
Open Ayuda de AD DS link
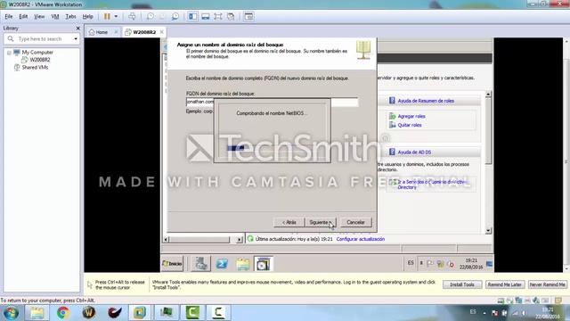[414, 152]
